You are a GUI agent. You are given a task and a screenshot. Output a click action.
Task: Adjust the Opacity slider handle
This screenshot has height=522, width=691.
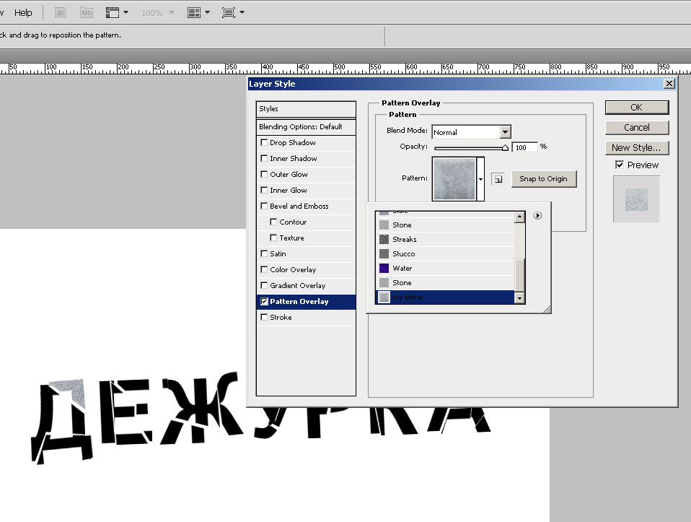click(x=505, y=148)
